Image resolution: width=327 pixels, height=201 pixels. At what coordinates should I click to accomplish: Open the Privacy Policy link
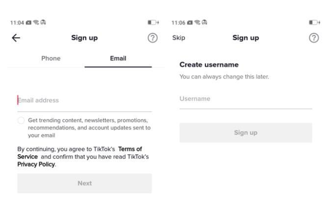36,164
